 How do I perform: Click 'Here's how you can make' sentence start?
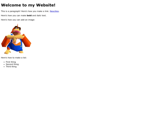[x=14, y=16]
